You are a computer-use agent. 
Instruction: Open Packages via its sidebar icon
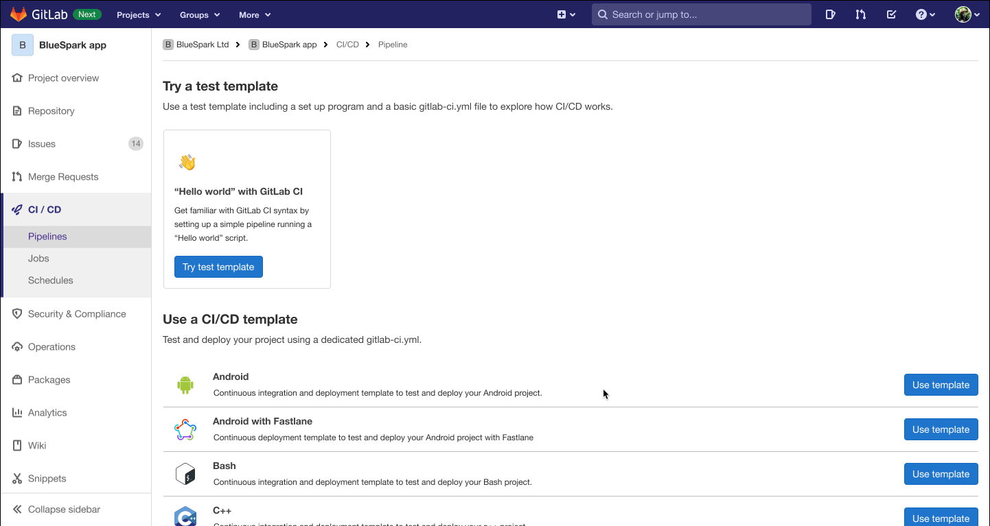16,379
